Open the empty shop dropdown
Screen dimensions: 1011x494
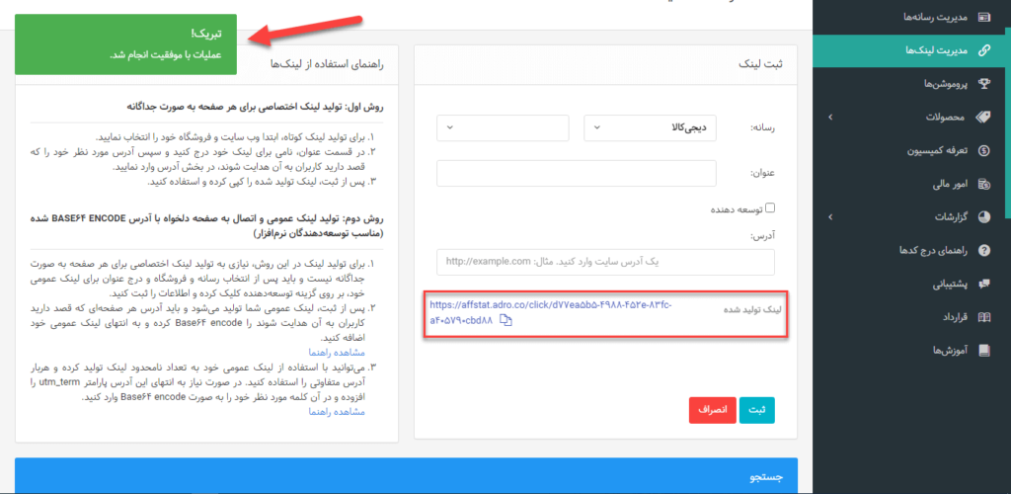click(503, 127)
